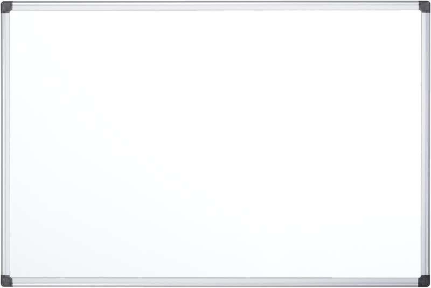This screenshot has width=431, height=288.
Task: Click the white surface just below top rail
Action: click(215, 15)
